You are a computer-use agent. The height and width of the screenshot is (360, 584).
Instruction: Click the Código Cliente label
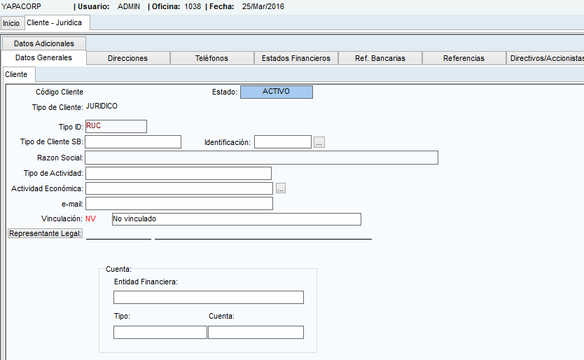tap(60, 92)
